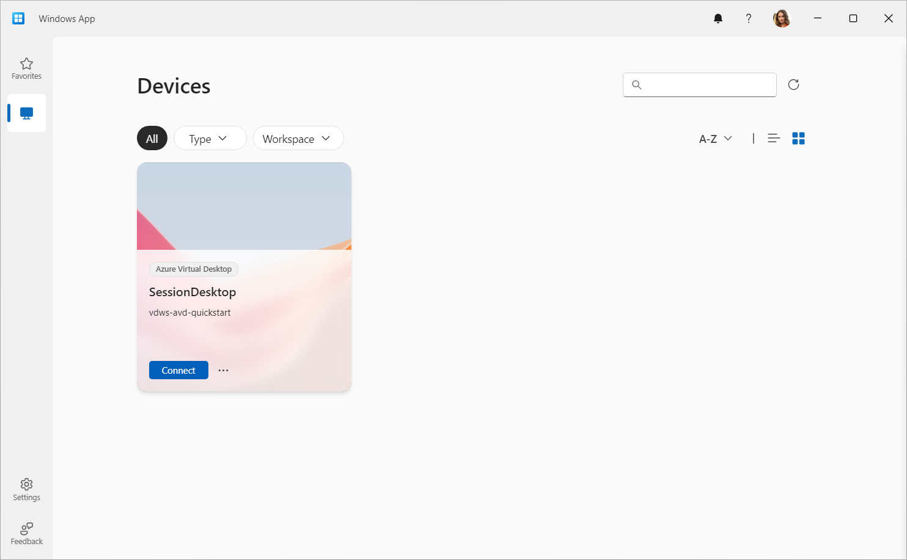This screenshot has height=560, width=907.
Task: Select the Devices monitor icon in the sidebar
Action: 26,113
